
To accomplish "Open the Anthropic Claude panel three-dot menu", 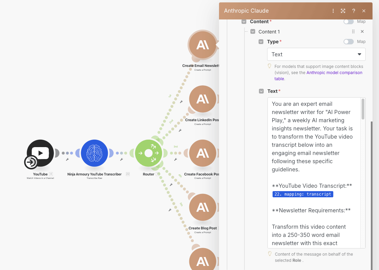I will [x=333, y=11].
